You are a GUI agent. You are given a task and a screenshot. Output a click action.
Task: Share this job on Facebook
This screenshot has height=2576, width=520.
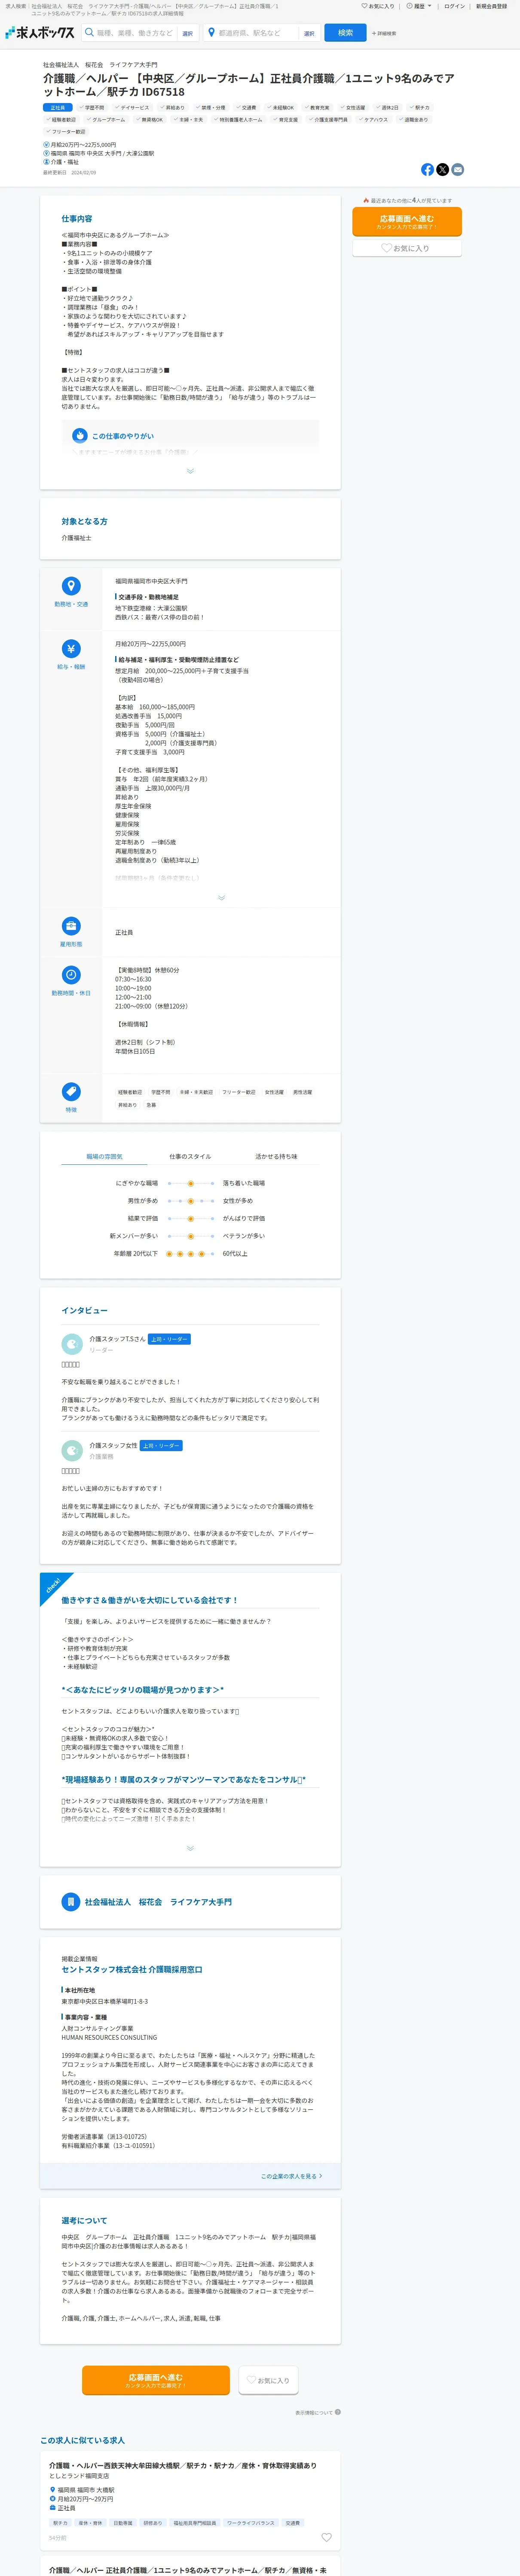(428, 170)
